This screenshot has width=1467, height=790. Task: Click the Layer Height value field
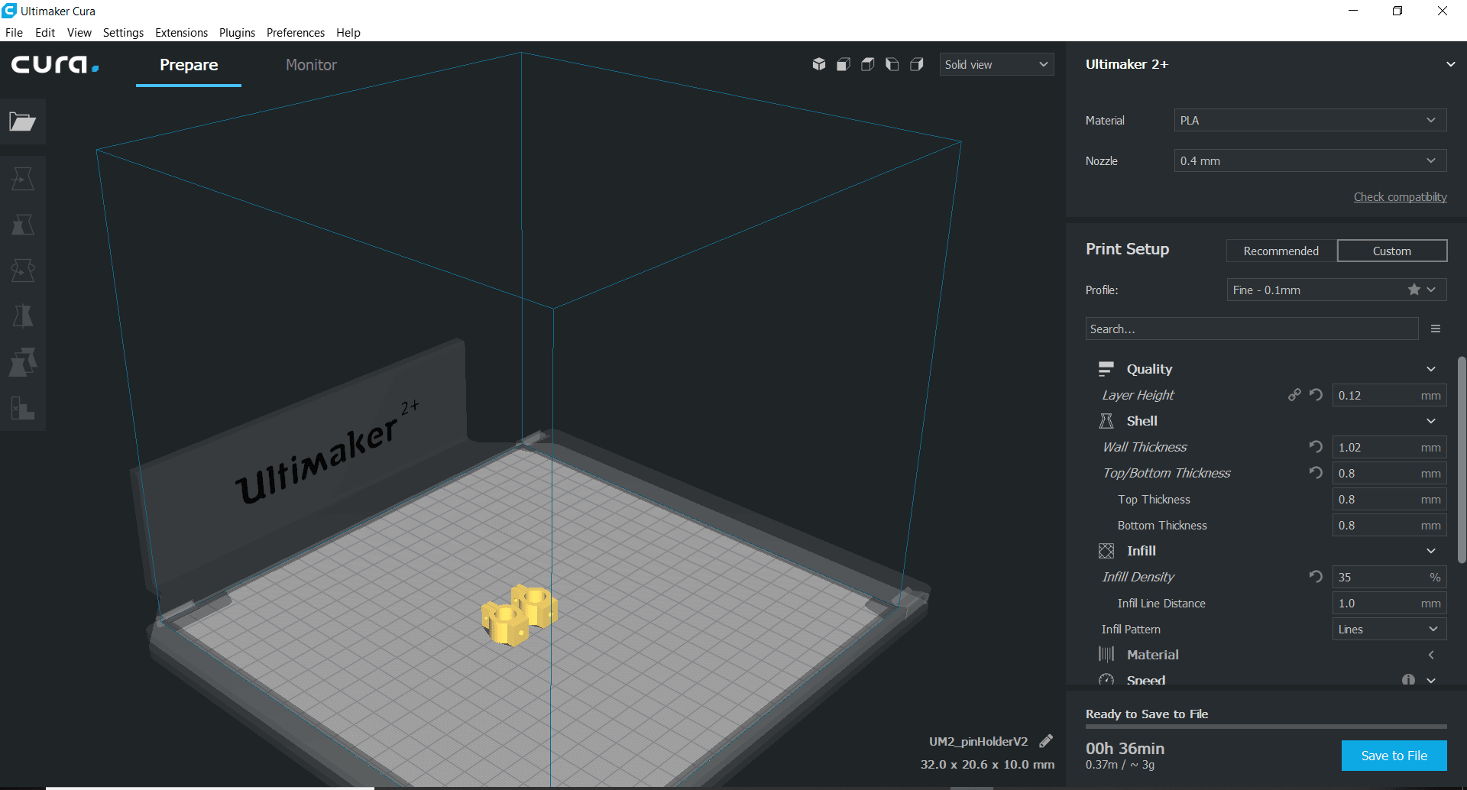[1389, 395]
